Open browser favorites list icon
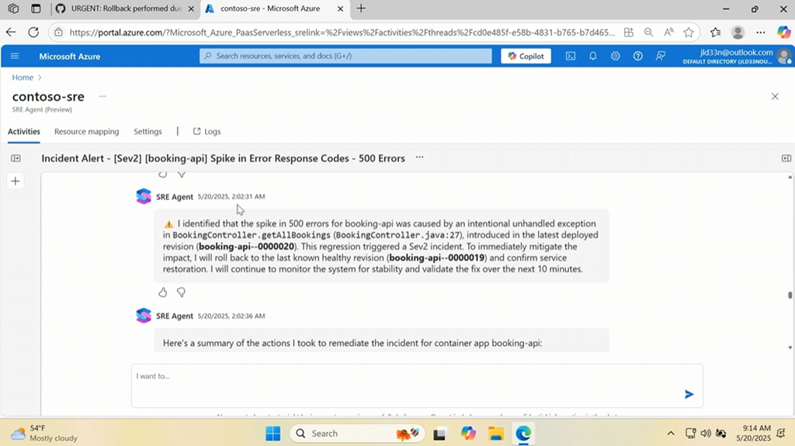 pyautogui.click(x=715, y=33)
